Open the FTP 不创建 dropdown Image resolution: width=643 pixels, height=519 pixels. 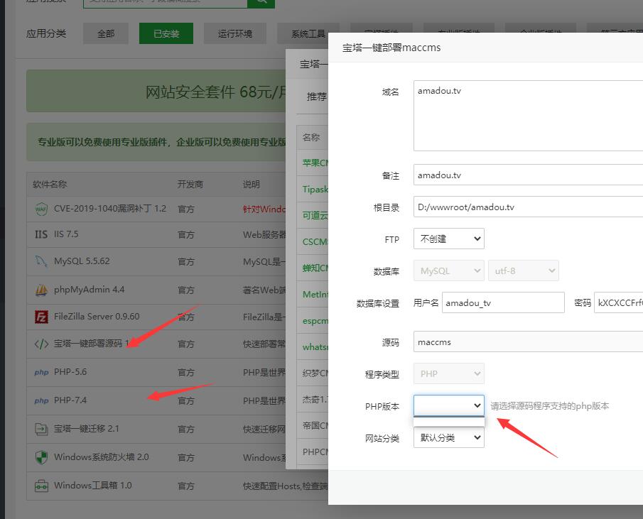pyautogui.click(x=448, y=239)
